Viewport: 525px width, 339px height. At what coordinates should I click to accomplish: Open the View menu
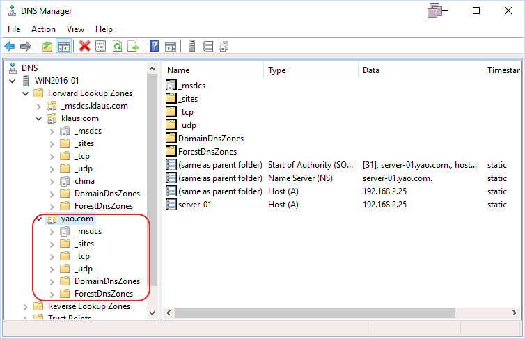pos(75,29)
